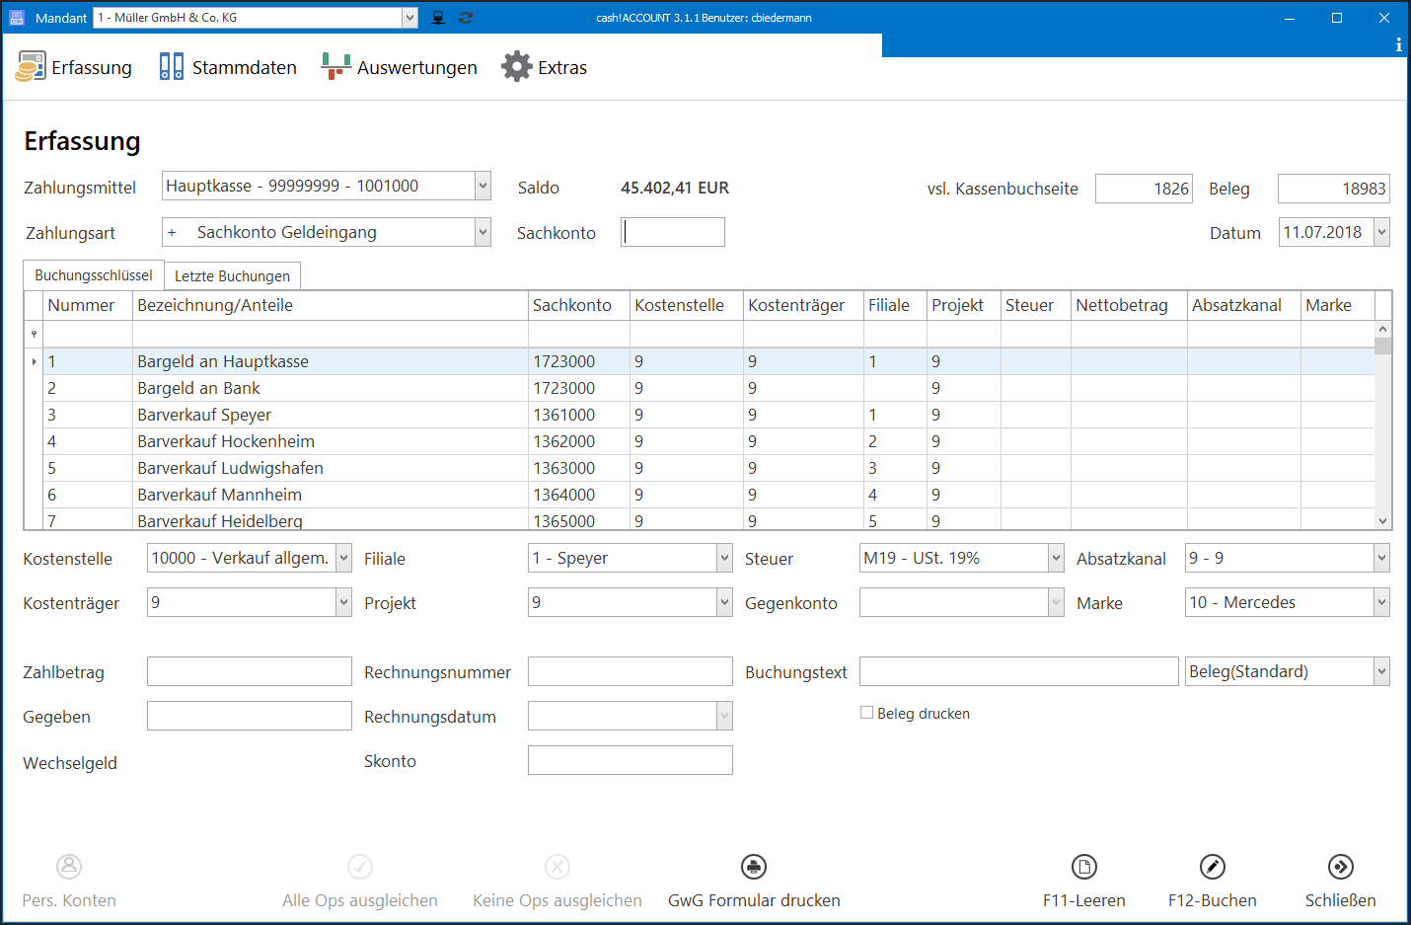Screen dimensions: 1411x925
Task: Focus the Gegeben input field
Action: pyautogui.click(x=250, y=716)
